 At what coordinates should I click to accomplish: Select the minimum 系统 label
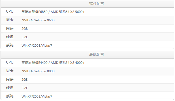point(10,96)
